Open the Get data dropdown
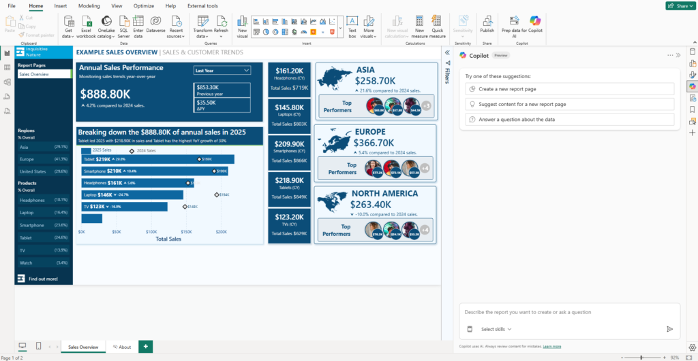 (x=69, y=27)
